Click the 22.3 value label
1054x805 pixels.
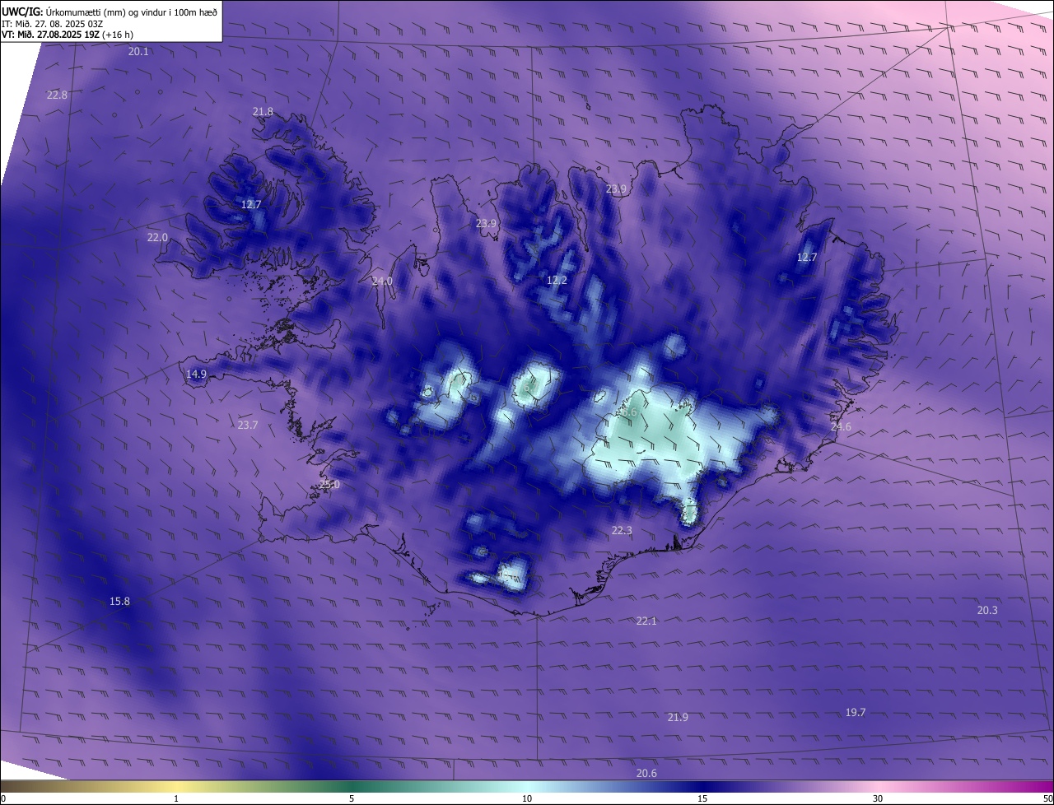point(622,531)
